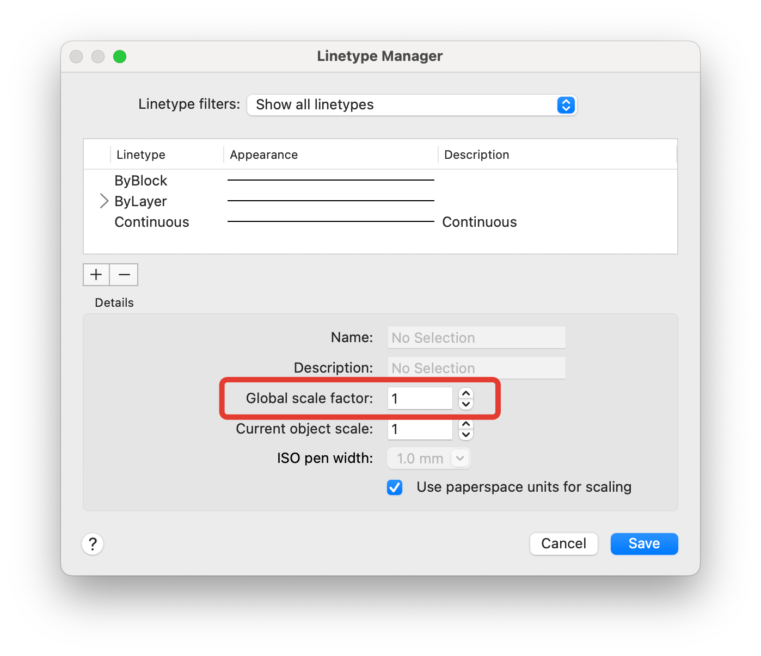Decrease Global scale factor with down stepper arrow

[466, 404]
